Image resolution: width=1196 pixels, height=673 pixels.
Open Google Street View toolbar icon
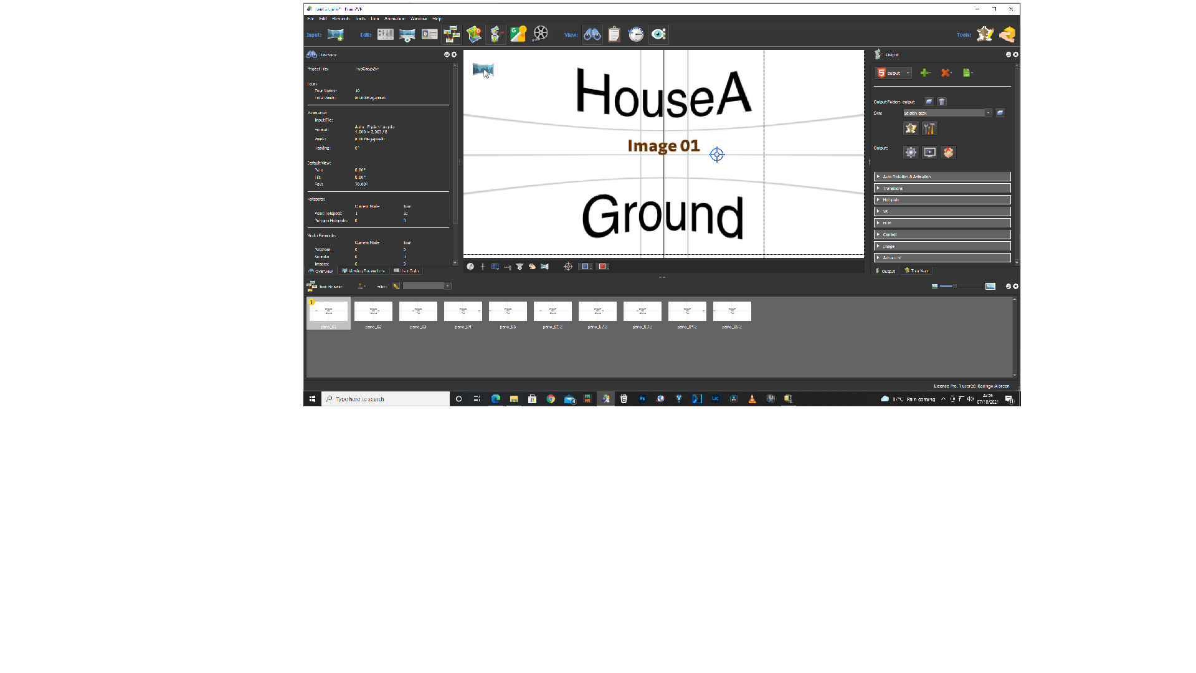tap(518, 35)
